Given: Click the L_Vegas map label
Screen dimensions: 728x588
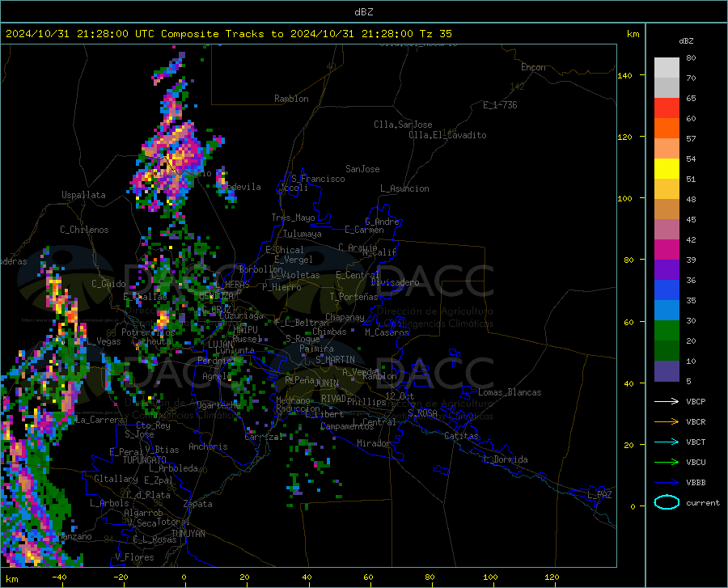Looking at the screenshot, I should (104, 341).
